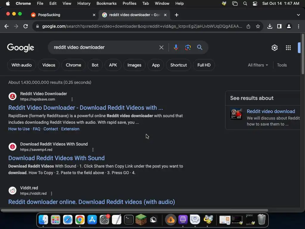The width and height of the screenshot is (305, 229).
Task: Open Minecraft icon in the dock
Action: tap(141, 220)
